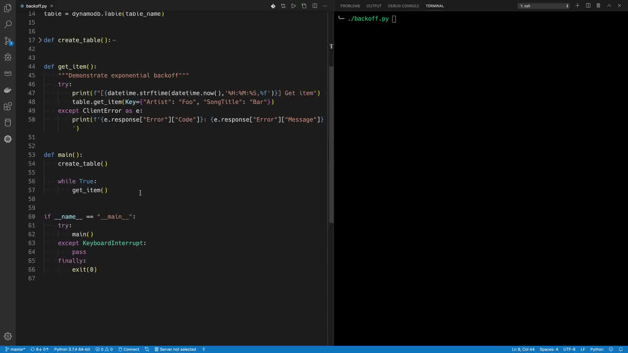Screen dimensions: 628x353
Task: Open Source Control view with badge
Action: tap(8, 41)
